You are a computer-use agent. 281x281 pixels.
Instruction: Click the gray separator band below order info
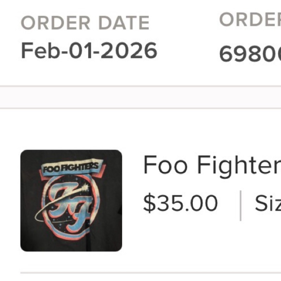[140, 97]
